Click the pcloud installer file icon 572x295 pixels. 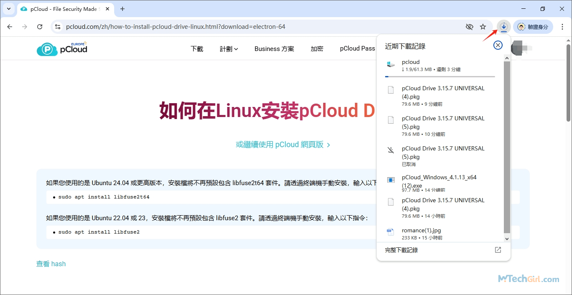click(391, 64)
